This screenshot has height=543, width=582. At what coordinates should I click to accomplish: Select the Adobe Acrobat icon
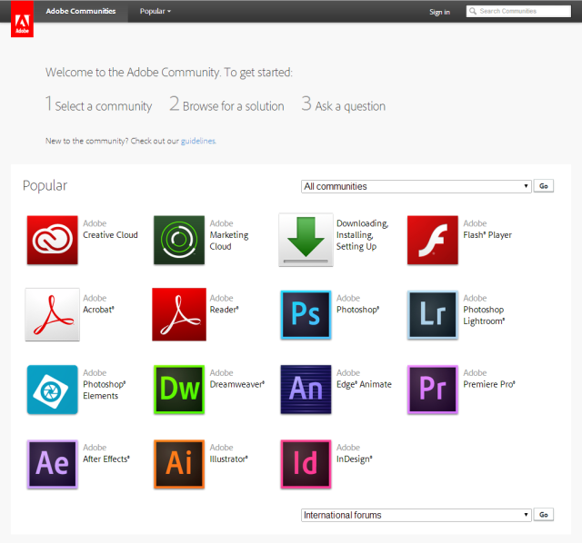click(x=53, y=314)
